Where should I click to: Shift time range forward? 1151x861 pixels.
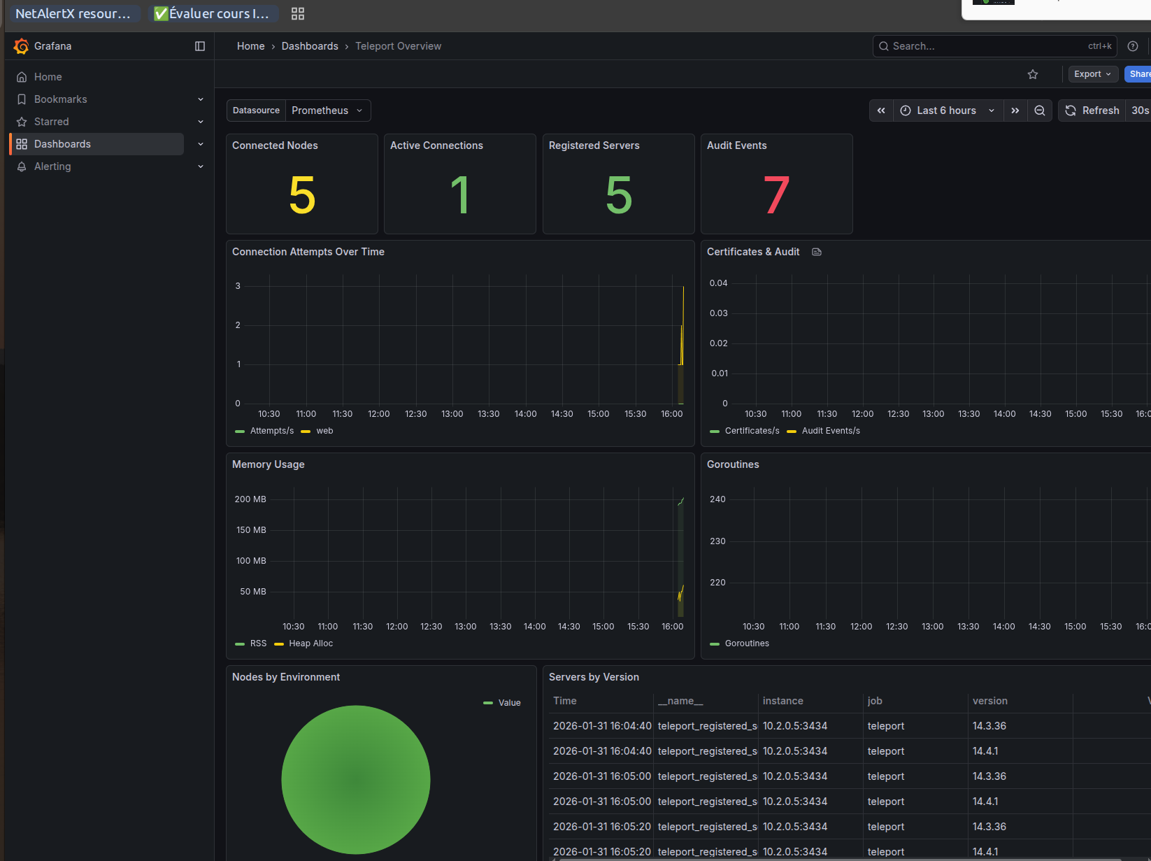[1015, 111]
